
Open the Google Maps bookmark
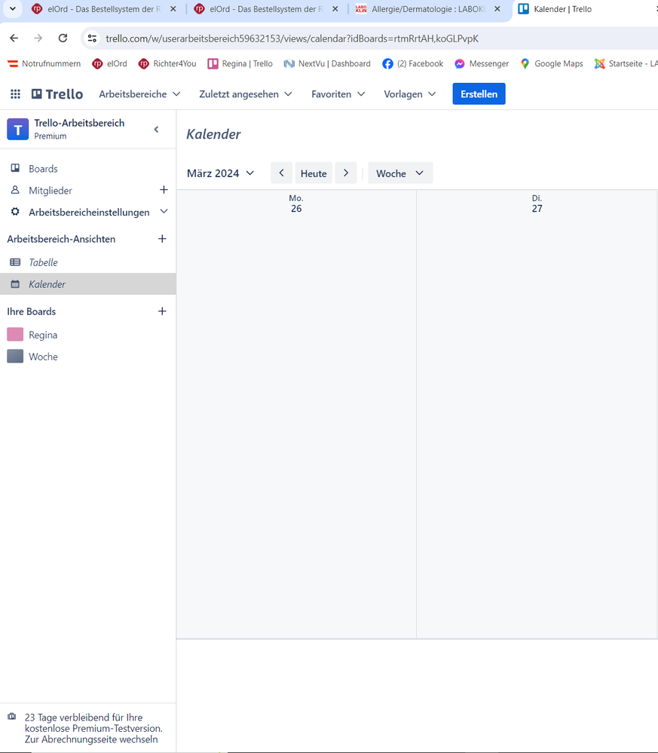(x=552, y=63)
